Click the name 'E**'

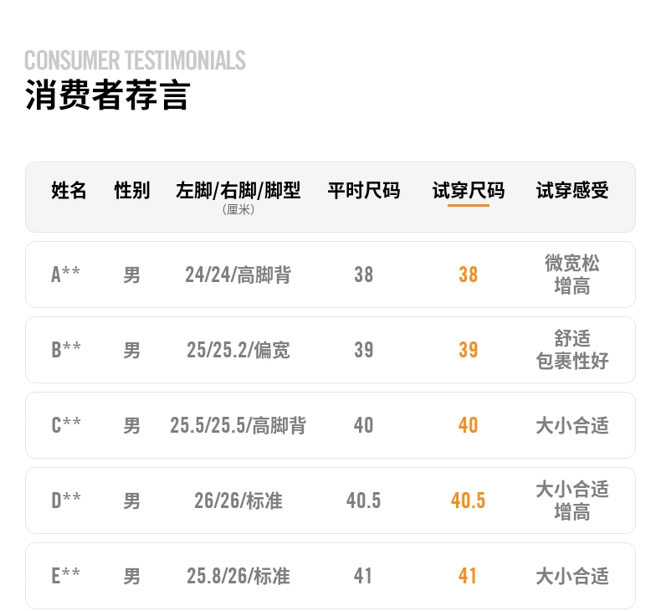[x=65, y=576]
